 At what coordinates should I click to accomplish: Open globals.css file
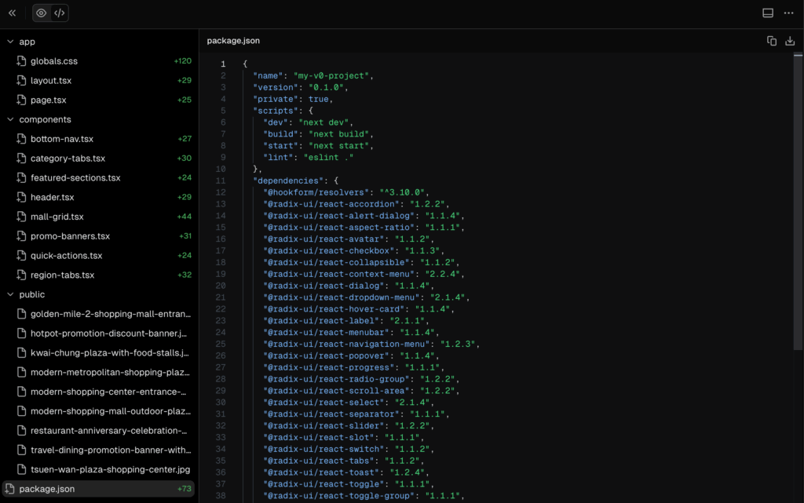click(x=54, y=61)
